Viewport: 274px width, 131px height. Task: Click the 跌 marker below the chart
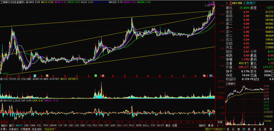click(96, 76)
